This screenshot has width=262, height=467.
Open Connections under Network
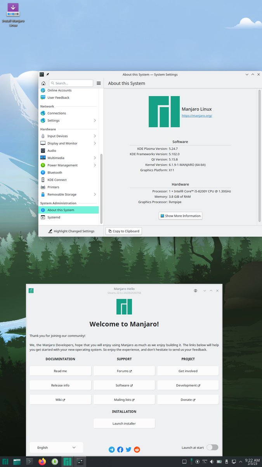pos(68,113)
